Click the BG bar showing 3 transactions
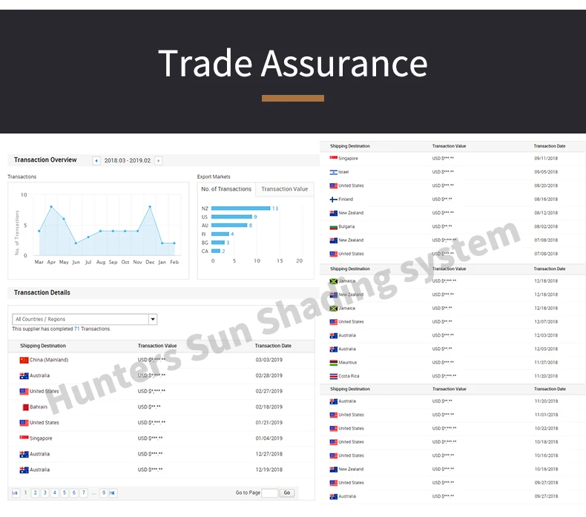Viewport: 586px width, 517px height. tap(218, 243)
